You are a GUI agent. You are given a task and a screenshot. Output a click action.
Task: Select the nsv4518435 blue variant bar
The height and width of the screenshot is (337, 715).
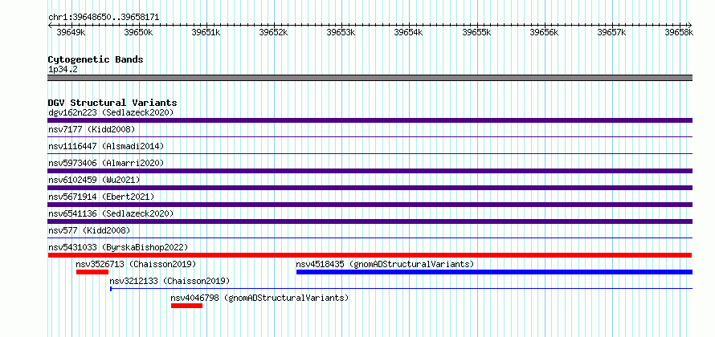pos(494,272)
